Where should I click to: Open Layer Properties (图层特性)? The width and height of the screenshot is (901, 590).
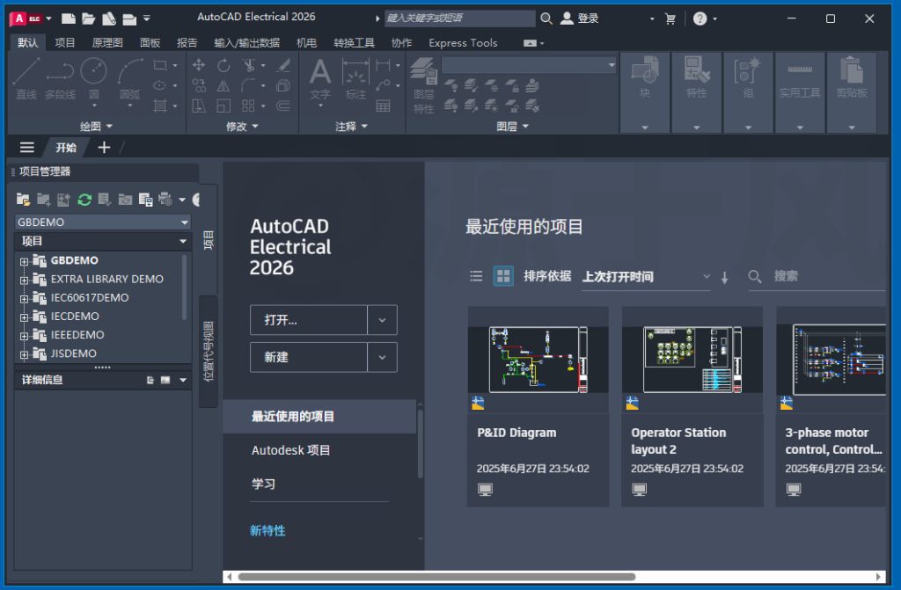click(x=423, y=85)
